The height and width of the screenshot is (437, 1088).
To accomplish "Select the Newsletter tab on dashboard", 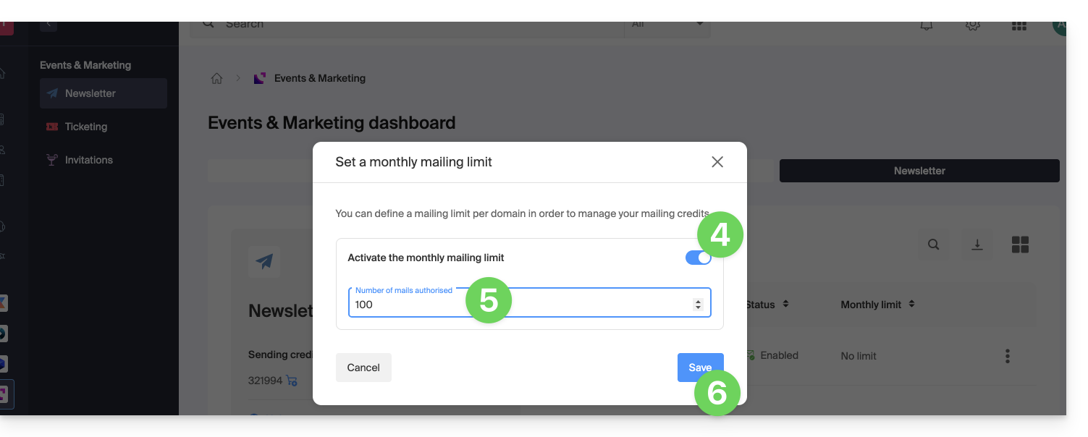I will tap(919, 171).
